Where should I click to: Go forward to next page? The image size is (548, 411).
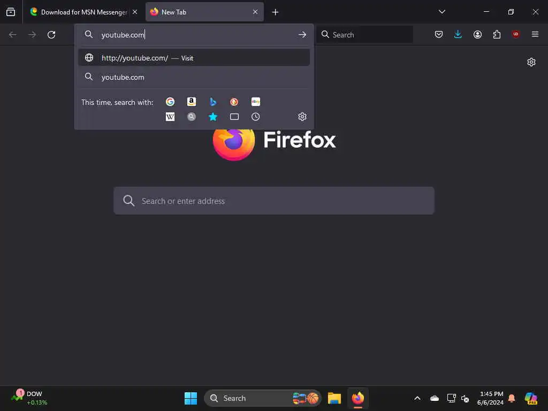click(32, 35)
